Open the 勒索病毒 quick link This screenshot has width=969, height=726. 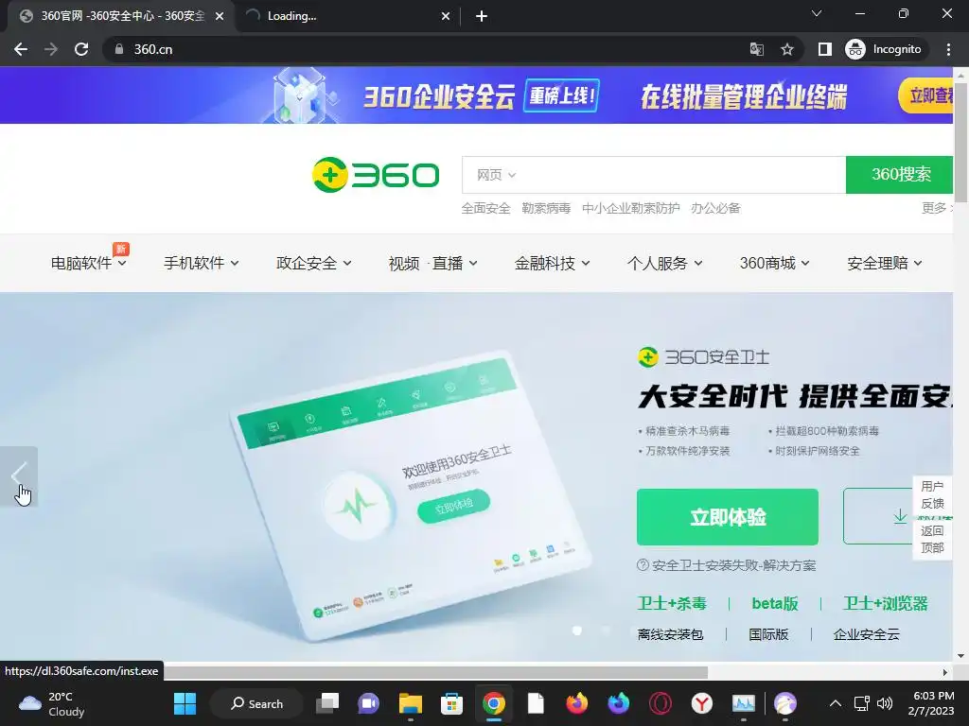(x=546, y=208)
